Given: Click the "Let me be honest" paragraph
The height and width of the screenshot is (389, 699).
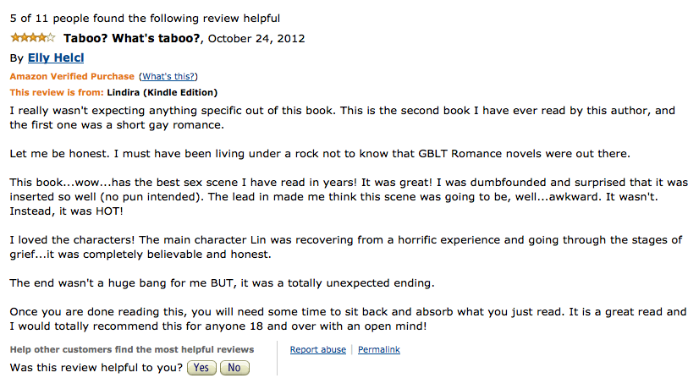Looking at the screenshot, I should pyautogui.click(x=320, y=154).
